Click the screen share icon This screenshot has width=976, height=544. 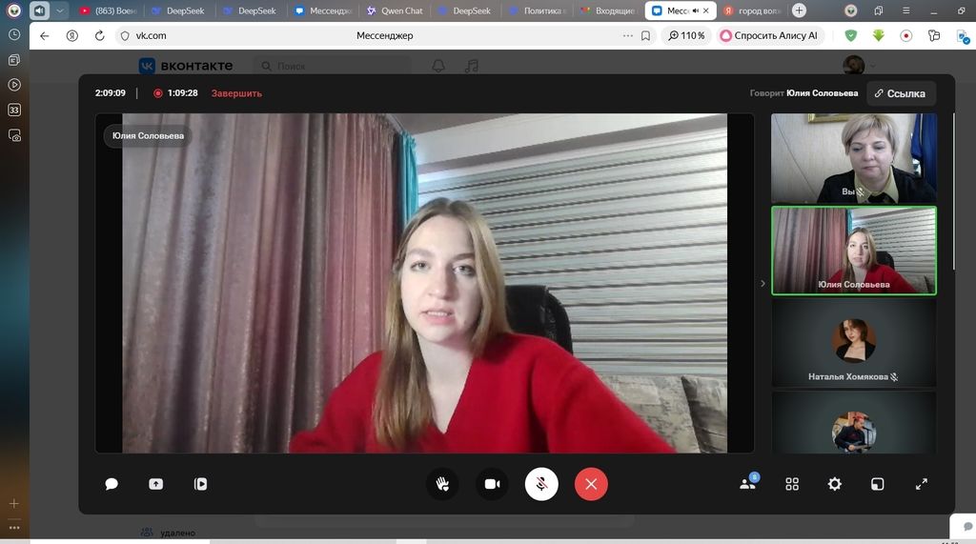(x=155, y=484)
